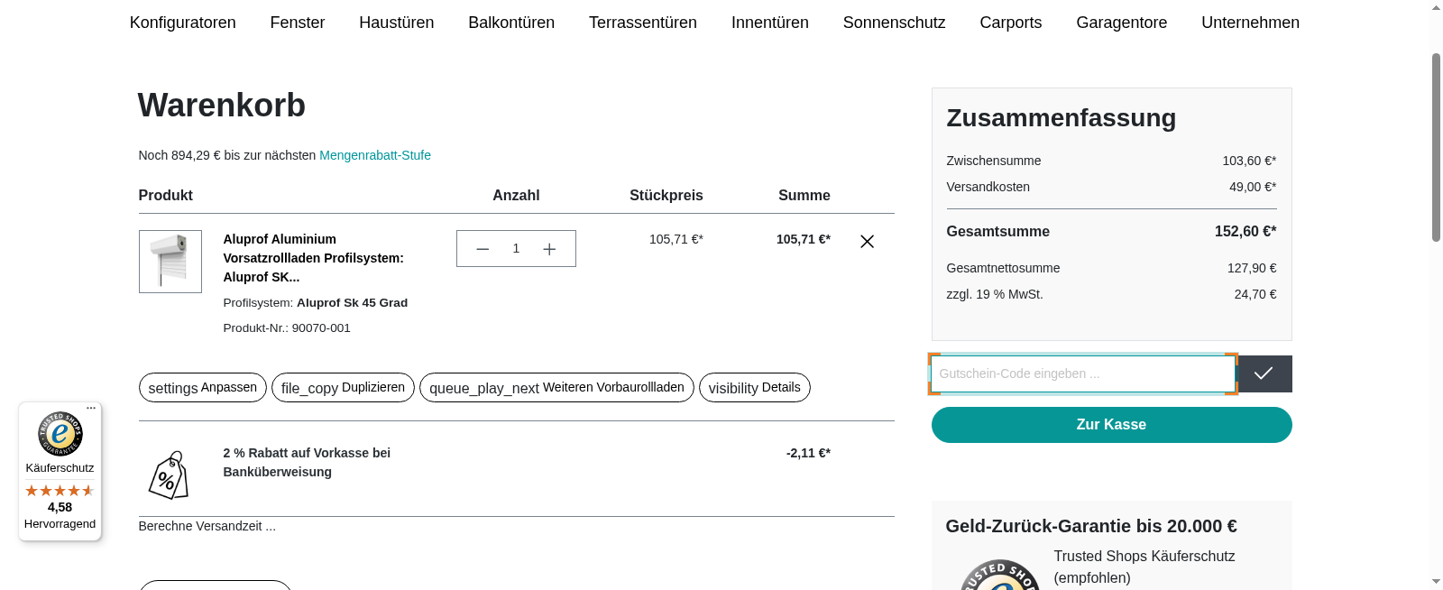Apply voucher with the checkmark icon

pos(1264,373)
